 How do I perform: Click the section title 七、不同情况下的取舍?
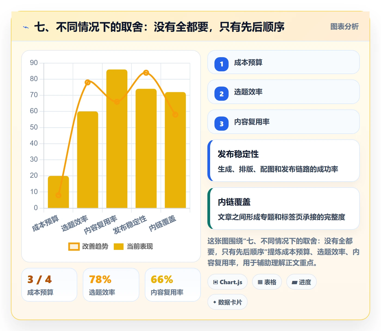point(159,27)
